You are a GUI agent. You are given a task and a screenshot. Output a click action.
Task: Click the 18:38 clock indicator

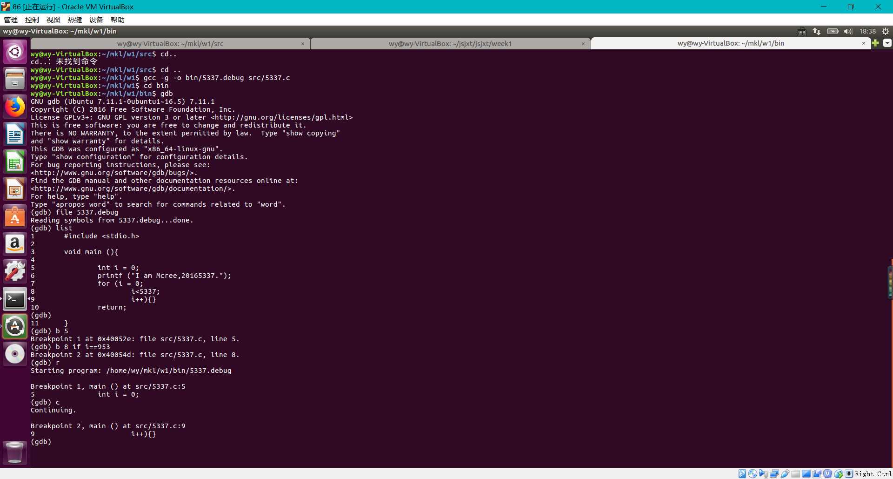pyautogui.click(x=867, y=31)
